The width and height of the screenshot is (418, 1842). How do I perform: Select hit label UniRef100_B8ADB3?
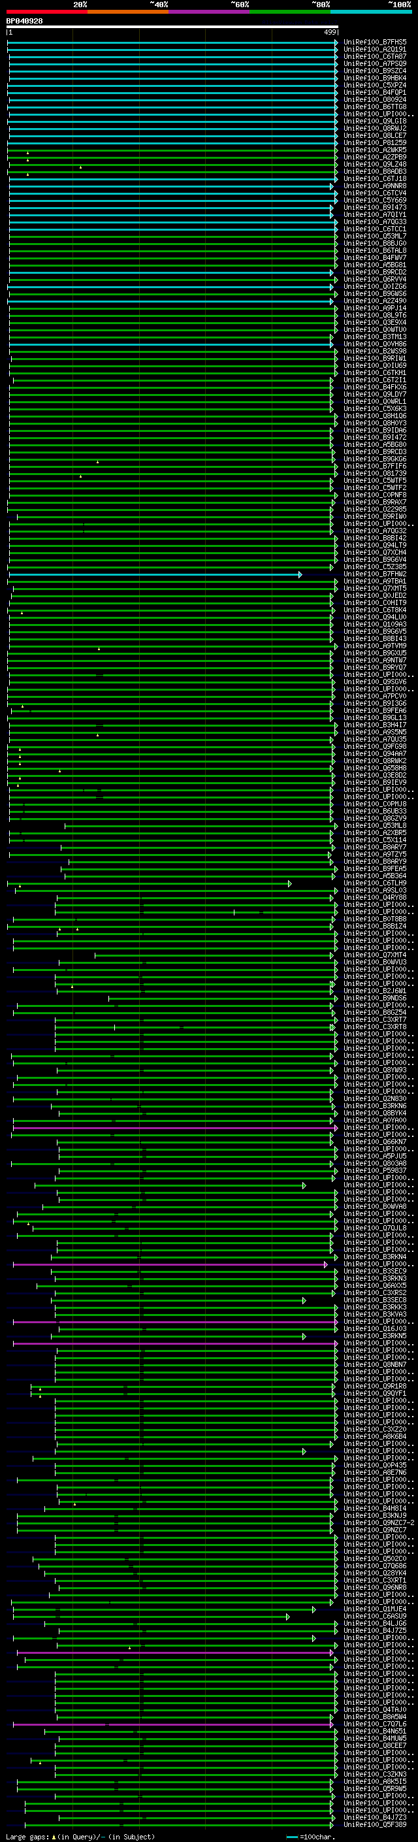375,172
